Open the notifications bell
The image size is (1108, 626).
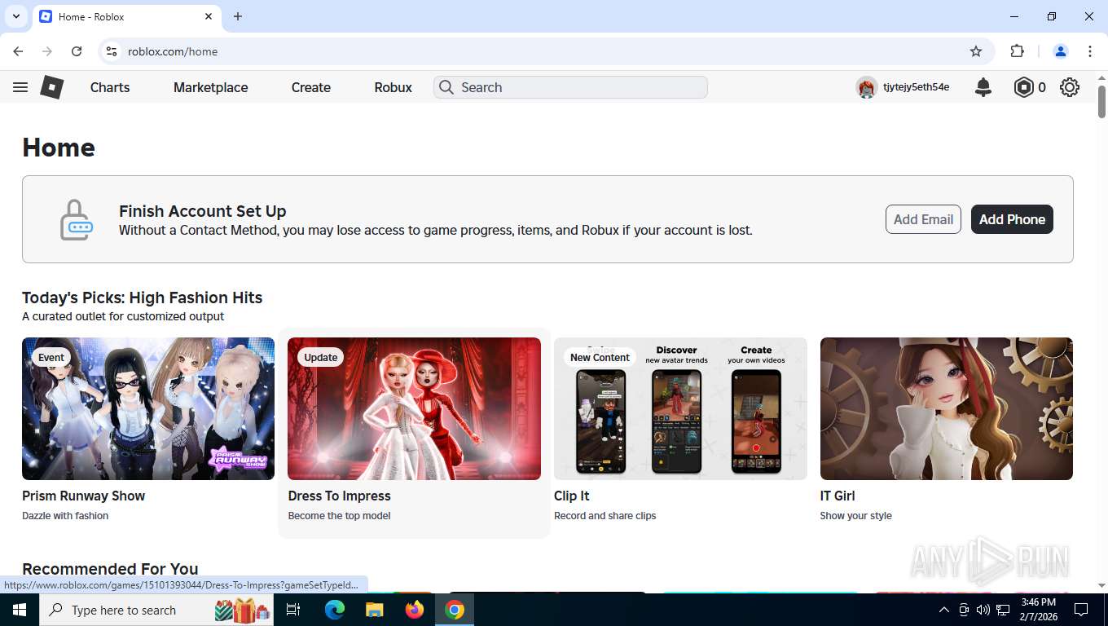[983, 87]
